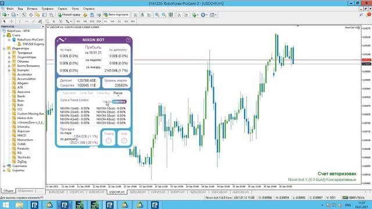Viewport: 372px width, 209px height.
Task: Open the Strategy Tester icon
Action: coord(51,15)
